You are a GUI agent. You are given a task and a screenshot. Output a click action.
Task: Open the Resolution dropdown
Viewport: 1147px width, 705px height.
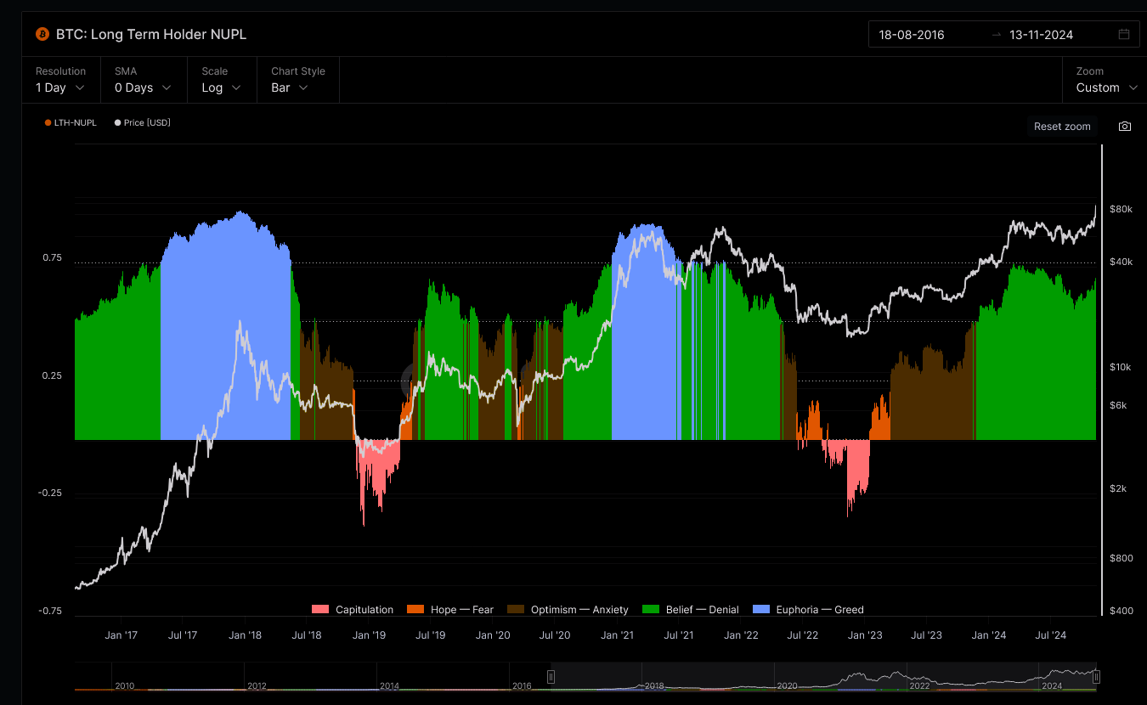click(x=60, y=87)
